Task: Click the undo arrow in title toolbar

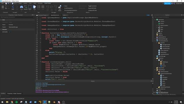Action: pos(8,3)
